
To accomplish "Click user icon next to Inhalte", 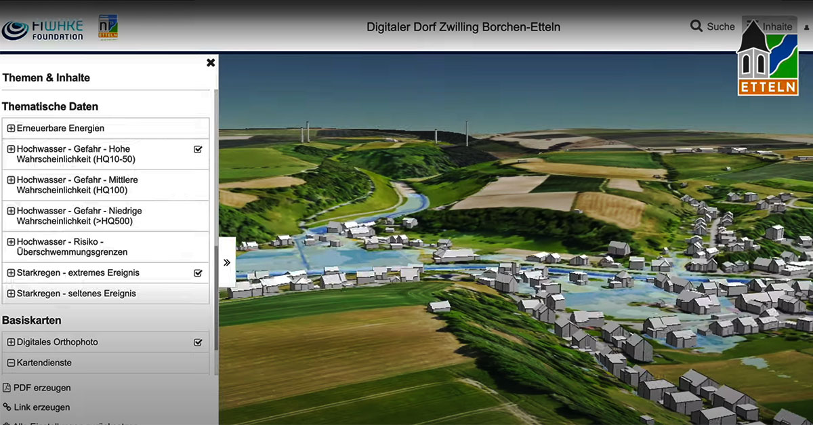I will pos(806,28).
